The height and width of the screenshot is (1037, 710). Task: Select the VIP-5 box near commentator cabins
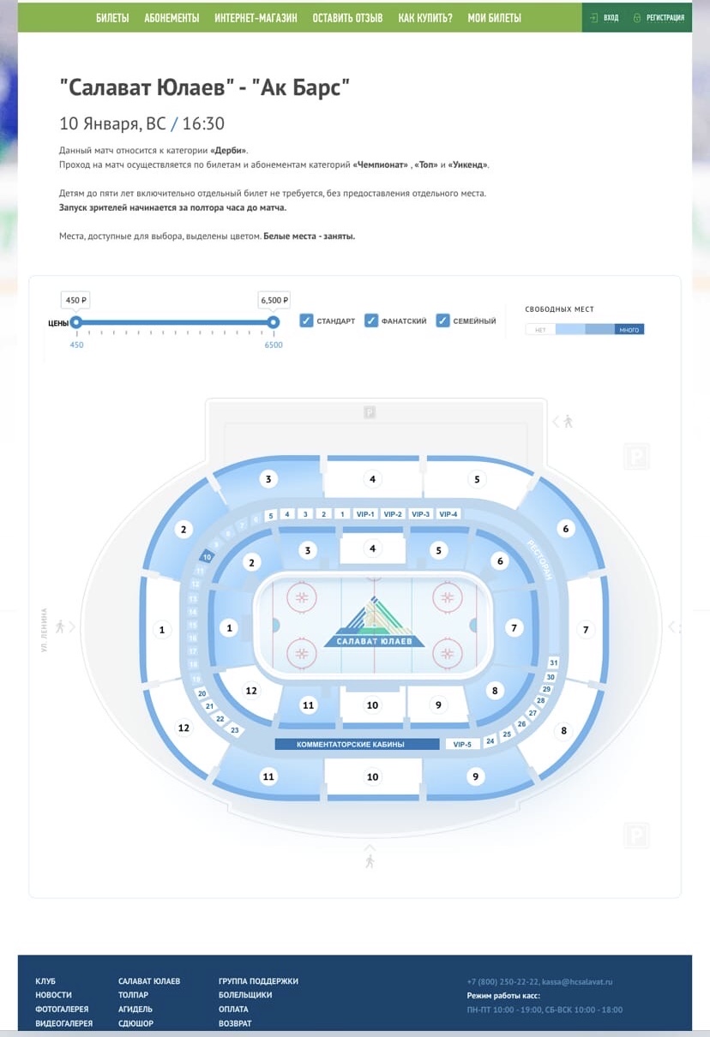click(462, 744)
